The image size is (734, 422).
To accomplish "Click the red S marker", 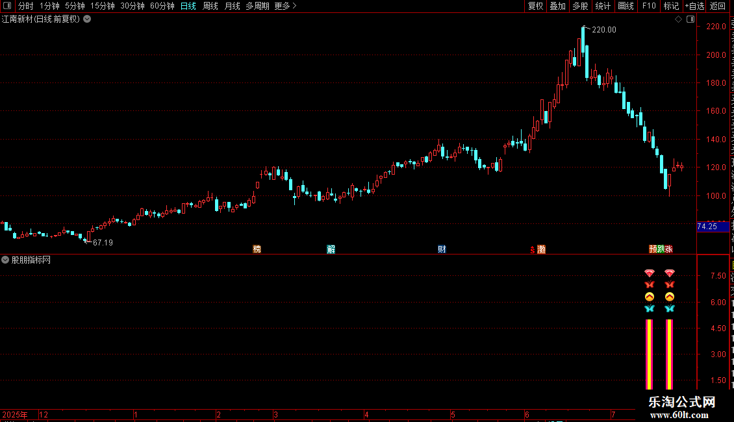I will point(532,249).
